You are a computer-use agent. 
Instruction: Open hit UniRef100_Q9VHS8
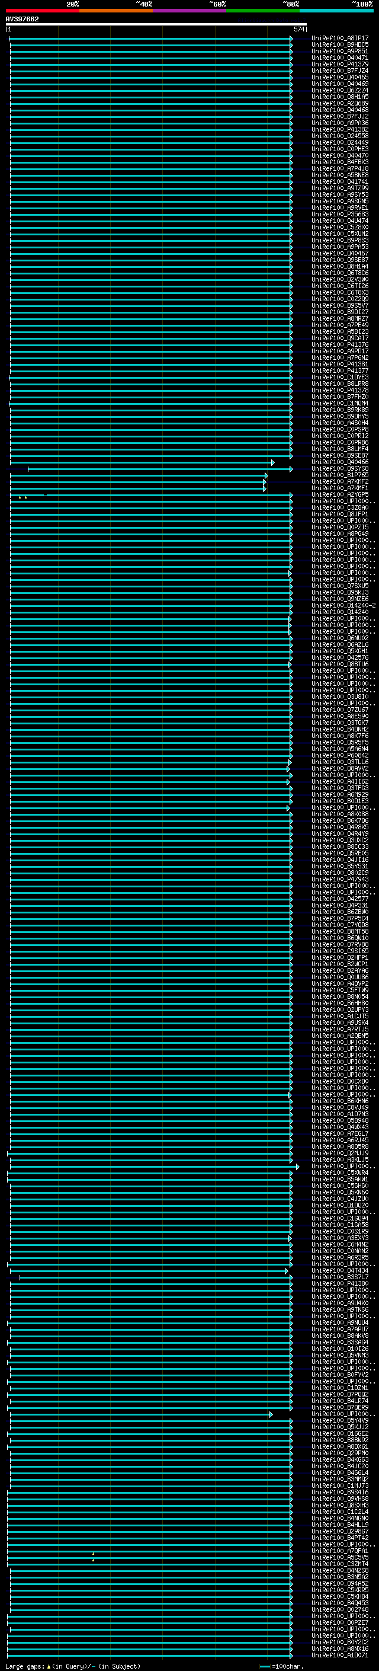click(x=340, y=1499)
